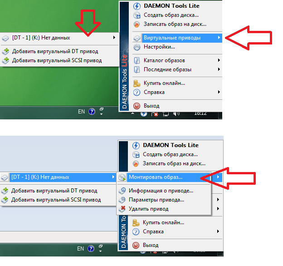Click the Информация о приводе info icon
Screen dimensions: 283x266
click(x=122, y=191)
